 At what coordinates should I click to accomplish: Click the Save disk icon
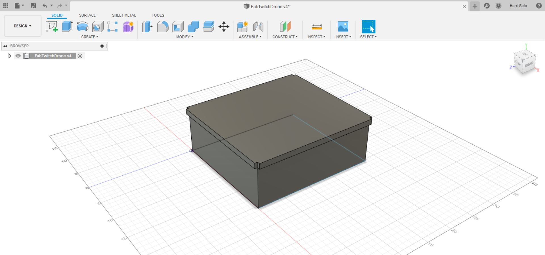click(33, 6)
